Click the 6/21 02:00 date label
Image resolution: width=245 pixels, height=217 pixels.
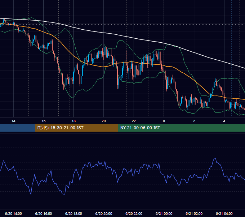pyautogui.click(x=194, y=213)
